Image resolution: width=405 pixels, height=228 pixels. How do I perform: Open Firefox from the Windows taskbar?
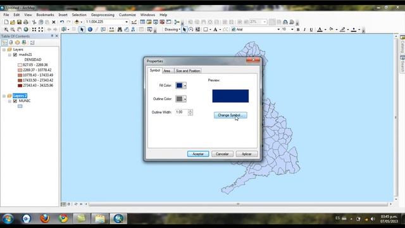tap(45, 218)
